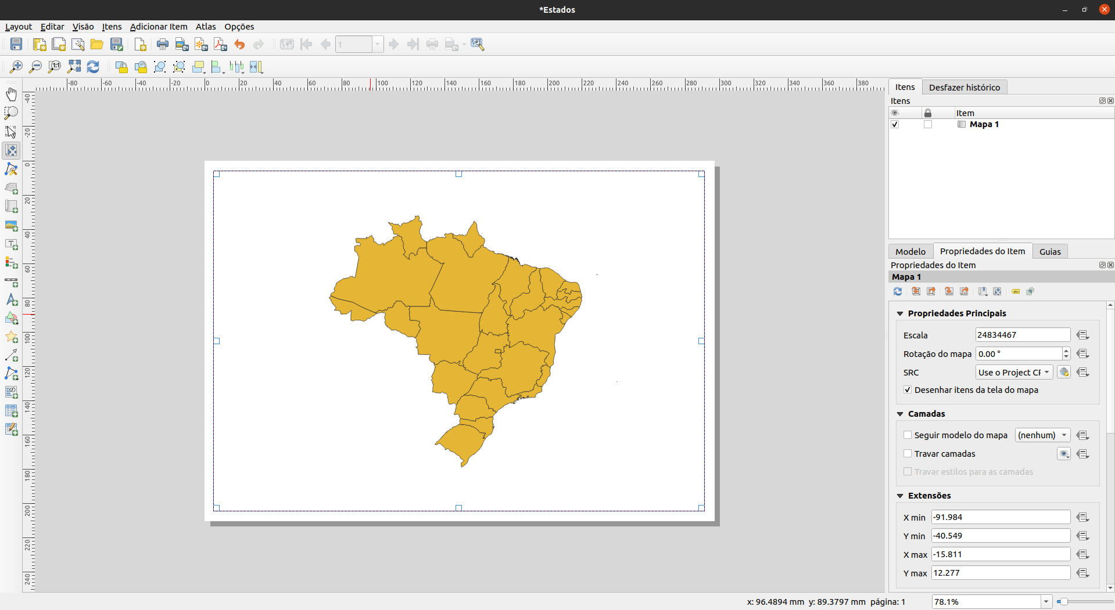Screen dimensions: 1115x610
Task: Switch to the Guias tab
Action: tap(1050, 251)
